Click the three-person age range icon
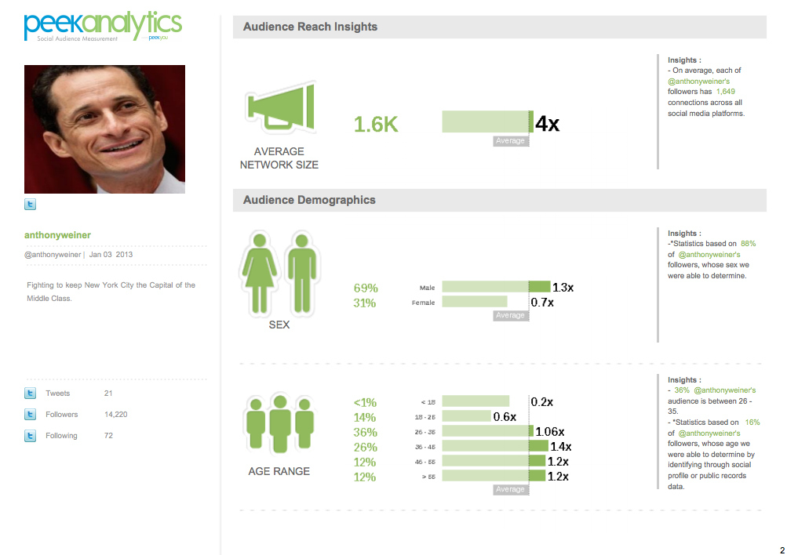The image size is (787, 555). coord(280,423)
